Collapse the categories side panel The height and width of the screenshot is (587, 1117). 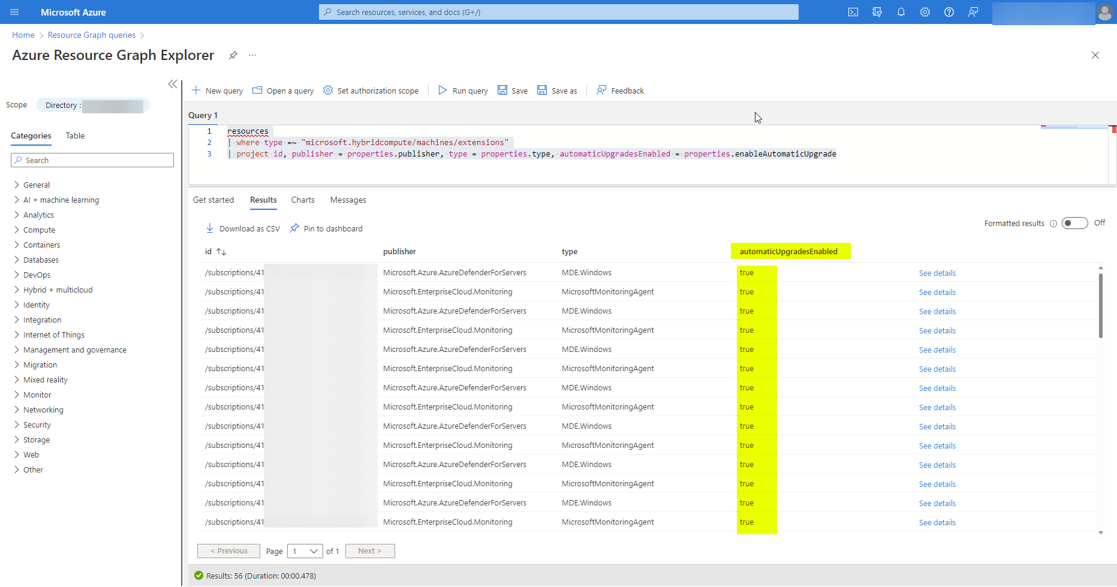(173, 84)
